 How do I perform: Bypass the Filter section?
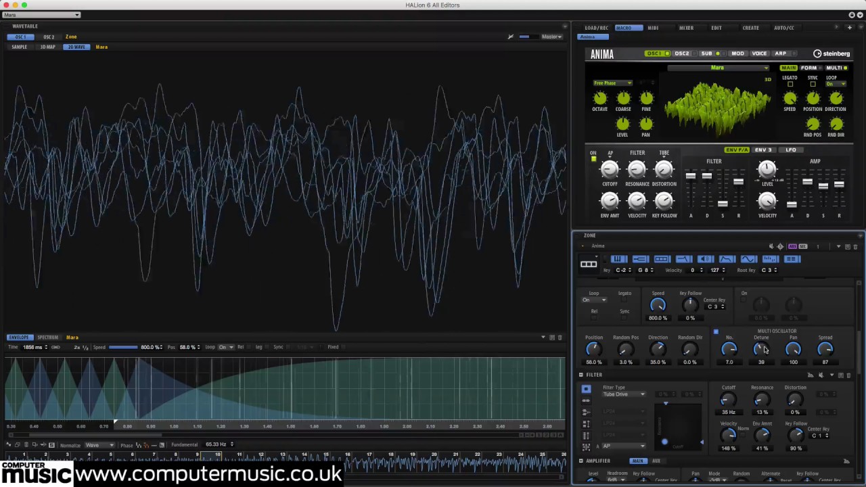[821, 375]
